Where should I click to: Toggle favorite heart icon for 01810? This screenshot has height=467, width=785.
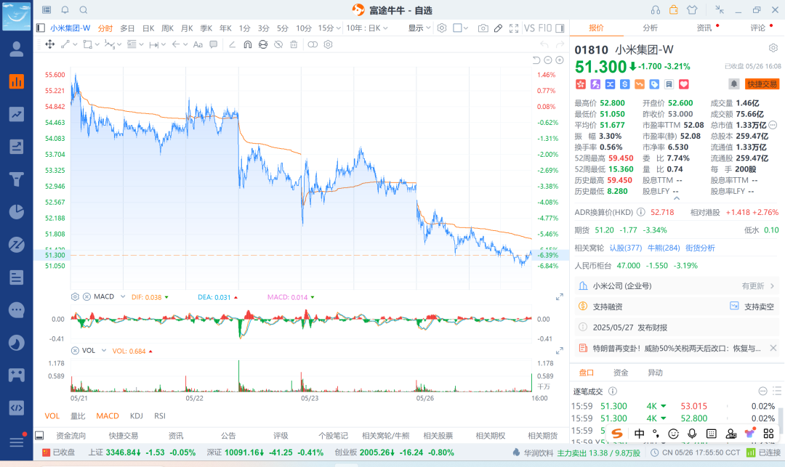pos(684,84)
